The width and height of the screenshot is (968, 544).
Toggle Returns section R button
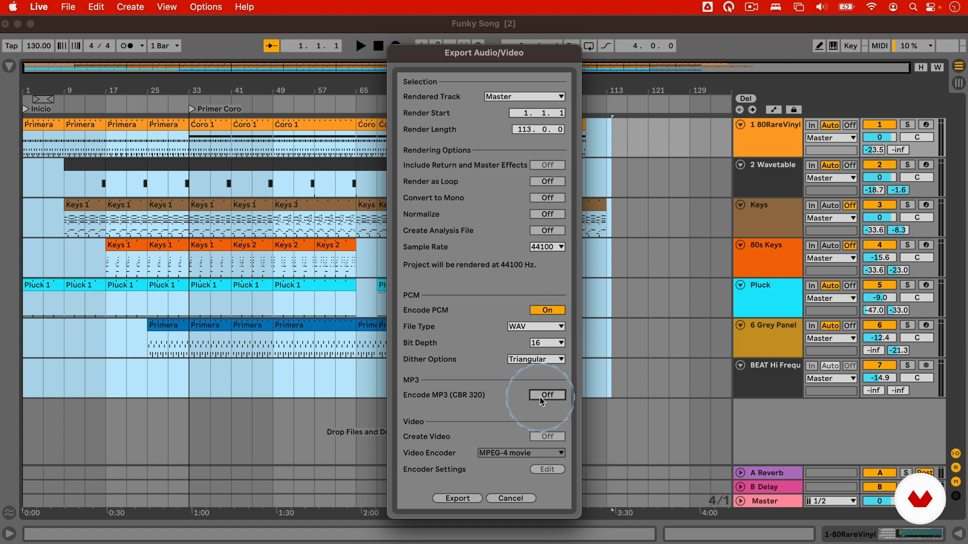tap(956, 467)
